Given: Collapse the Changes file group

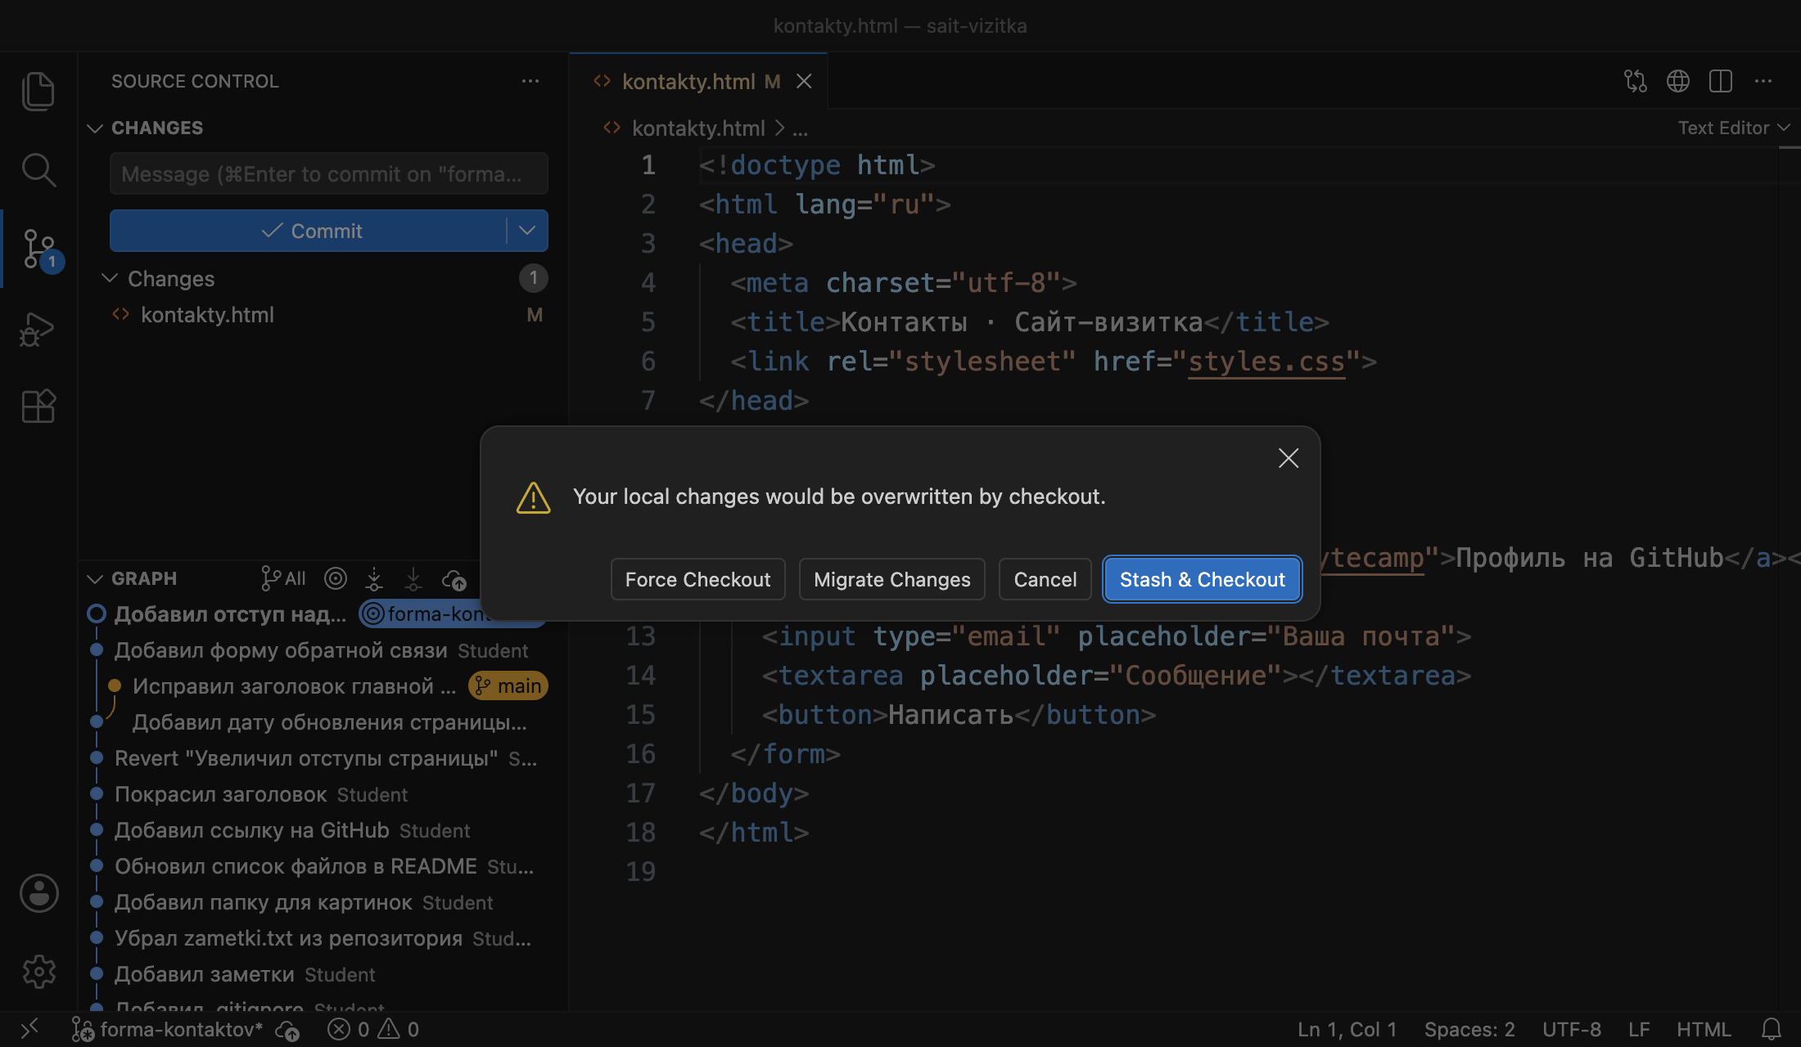Looking at the screenshot, I should pyautogui.click(x=110, y=279).
